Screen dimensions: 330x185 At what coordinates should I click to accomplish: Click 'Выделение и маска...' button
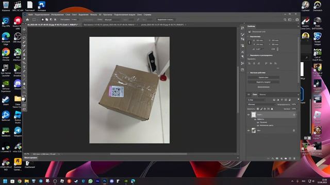166,20
